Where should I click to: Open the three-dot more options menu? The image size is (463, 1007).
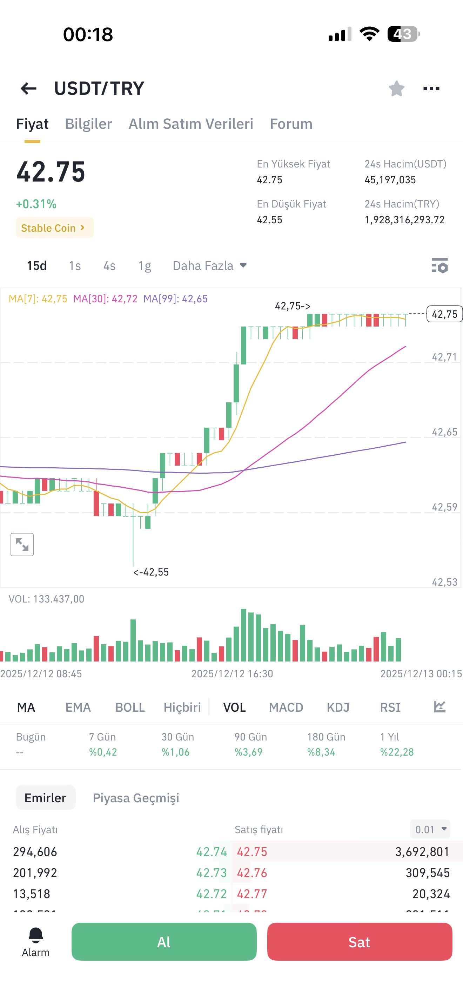point(431,88)
